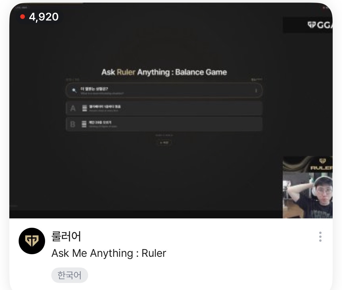
Task: Click the small button below the options
Action: [164, 142]
